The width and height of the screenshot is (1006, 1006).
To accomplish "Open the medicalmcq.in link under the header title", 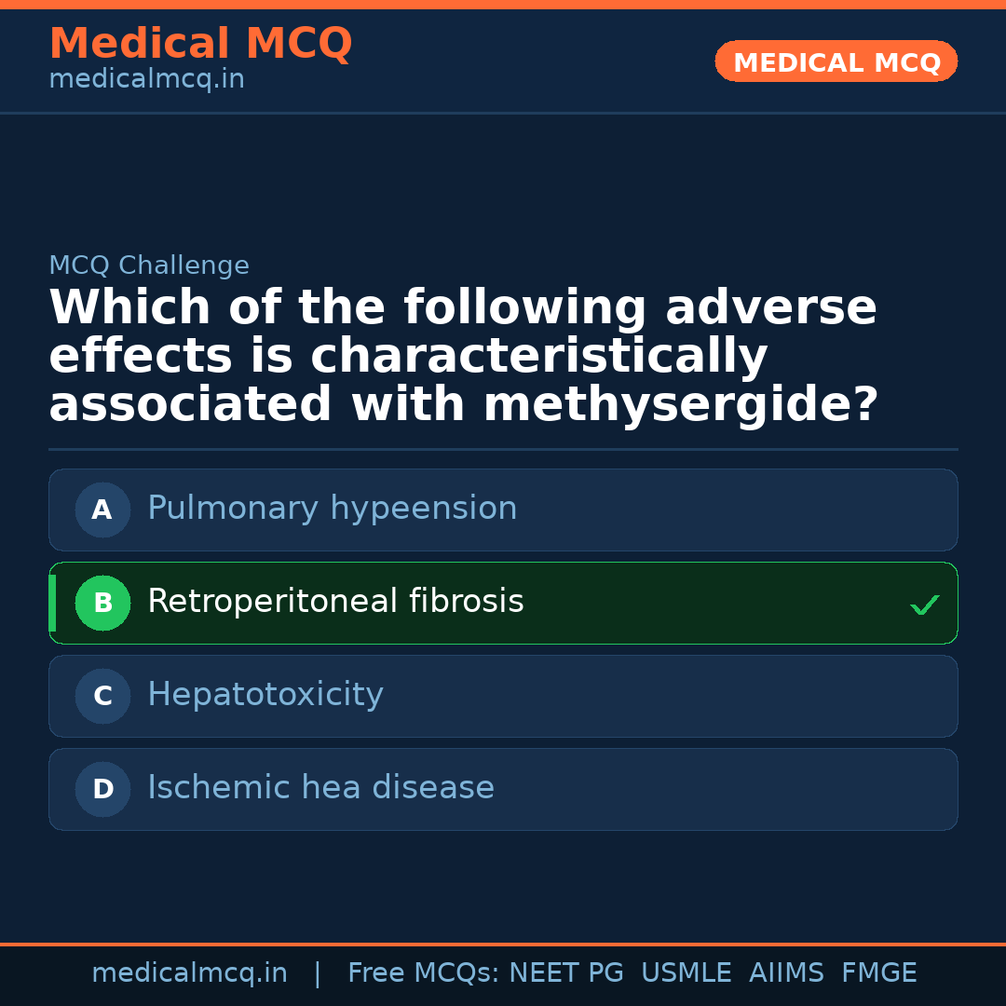I will point(146,80).
